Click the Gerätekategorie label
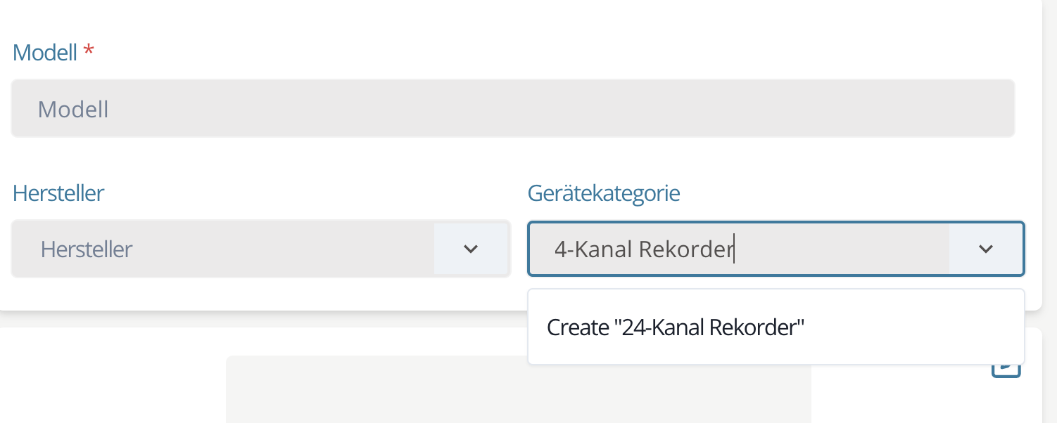Image resolution: width=1057 pixels, height=423 pixels. click(x=604, y=193)
